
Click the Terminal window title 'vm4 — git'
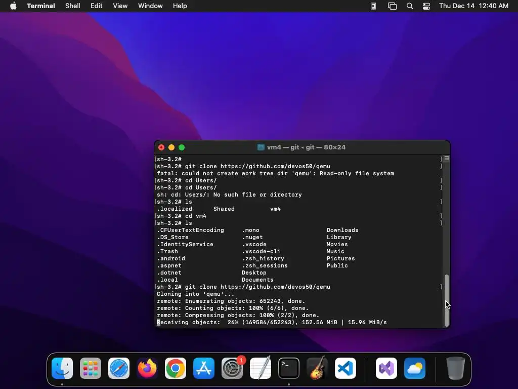(306, 147)
